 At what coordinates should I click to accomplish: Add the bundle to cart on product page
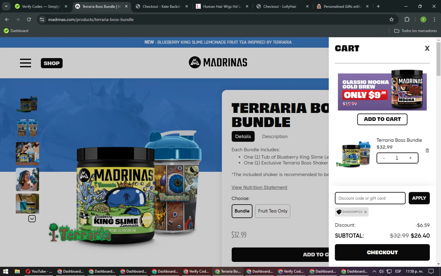280,255
